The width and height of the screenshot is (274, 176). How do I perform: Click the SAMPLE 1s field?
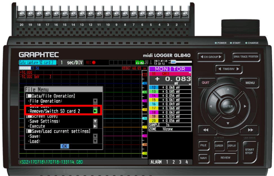tap(170, 125)
